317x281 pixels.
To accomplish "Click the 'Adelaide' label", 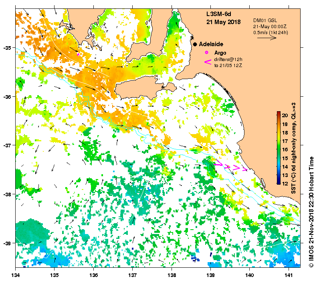I will pyautogui.click(x=211, y=44).
